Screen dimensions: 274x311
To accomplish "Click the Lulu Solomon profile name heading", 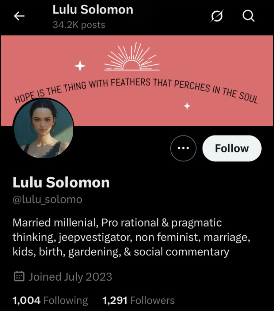I will coord(61,182).
